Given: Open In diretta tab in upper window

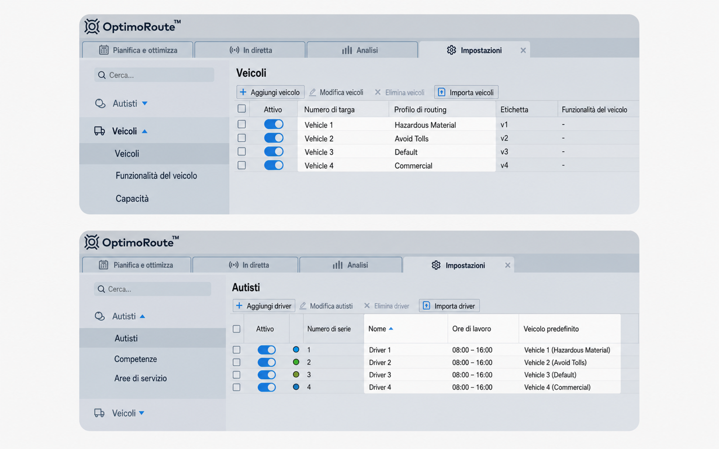Looking at the screenshot, I should (250, 50).
